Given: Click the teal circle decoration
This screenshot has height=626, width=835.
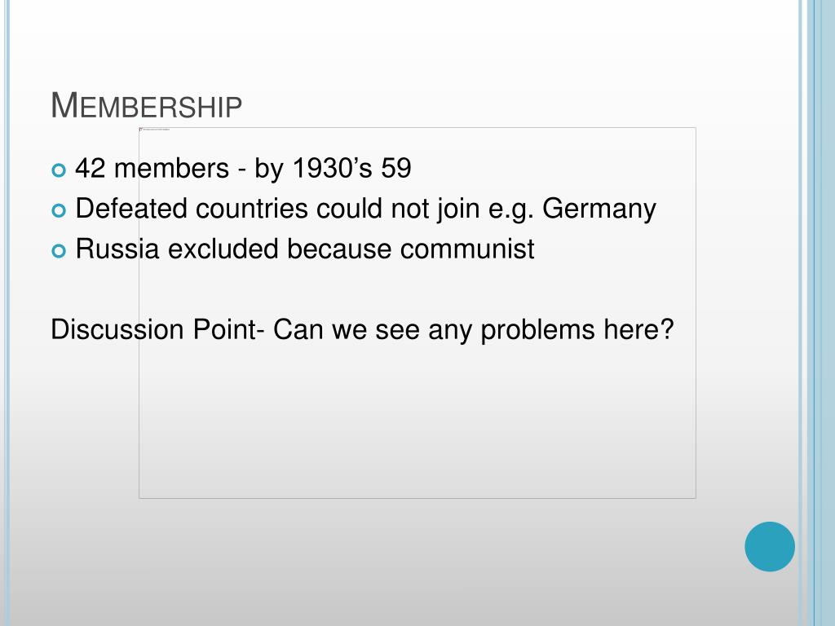Looking at the screenshot, I should (x=770, y=547).
